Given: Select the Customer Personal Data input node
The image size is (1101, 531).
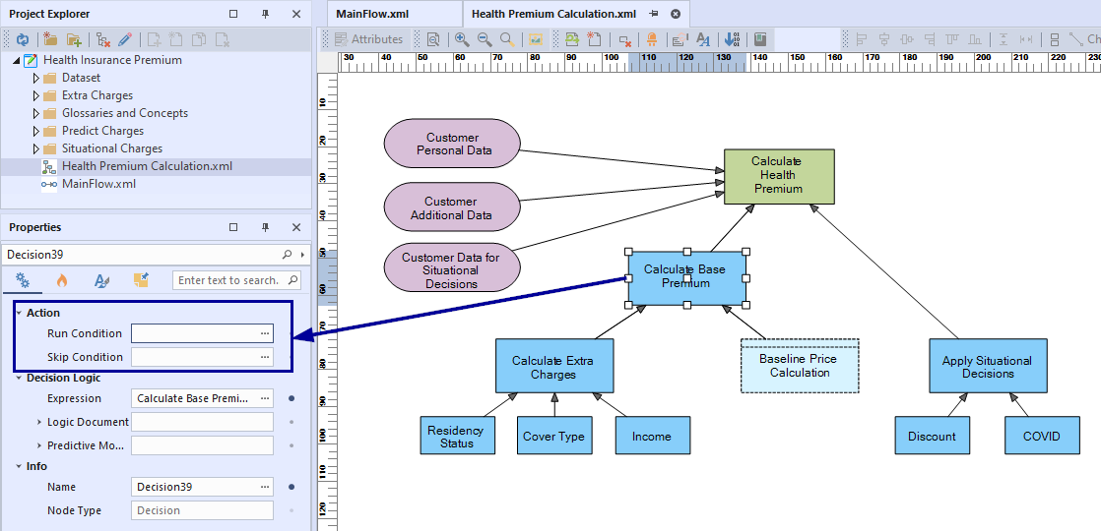Looking at the screenshot, I should 452,144.
